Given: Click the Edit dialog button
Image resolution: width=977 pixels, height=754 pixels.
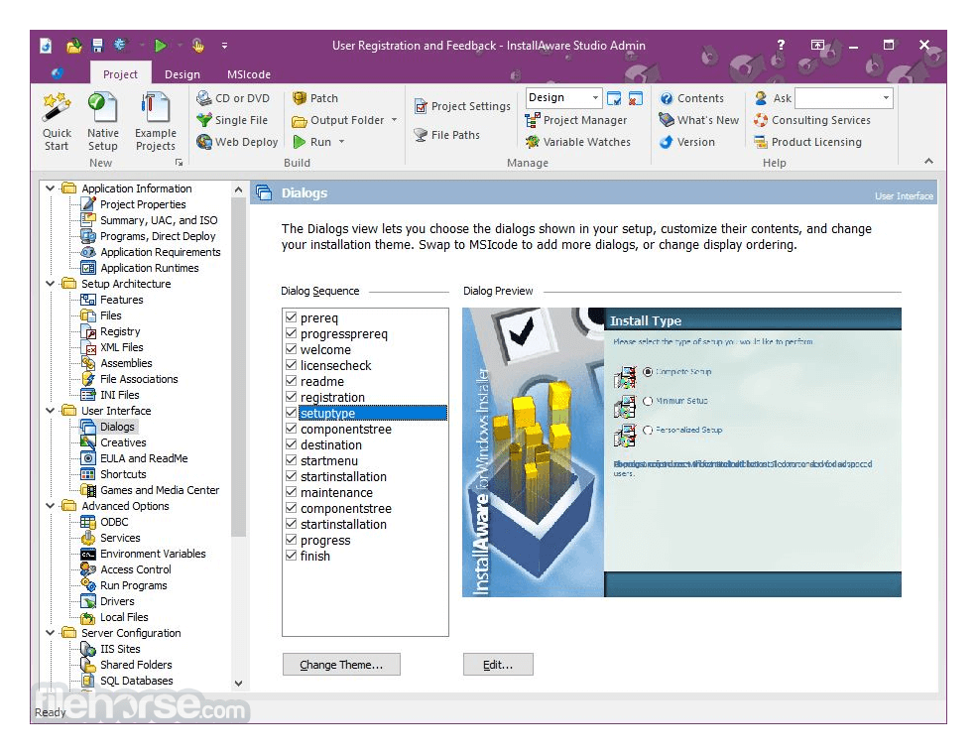Looking at the screenshot, I should click(x=498, y=665).
